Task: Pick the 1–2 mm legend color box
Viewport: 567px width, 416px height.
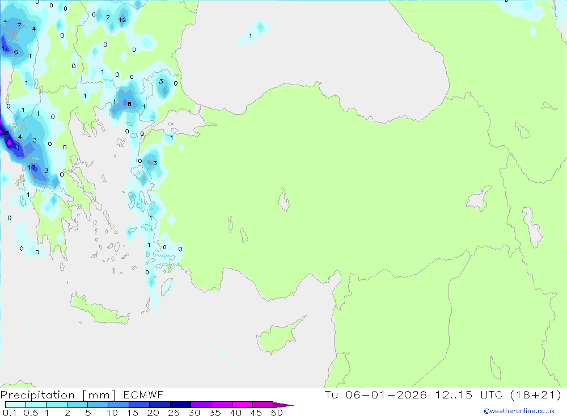Action: [56, 405]
